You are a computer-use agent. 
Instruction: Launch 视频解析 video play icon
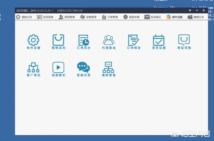pos(58,67)
